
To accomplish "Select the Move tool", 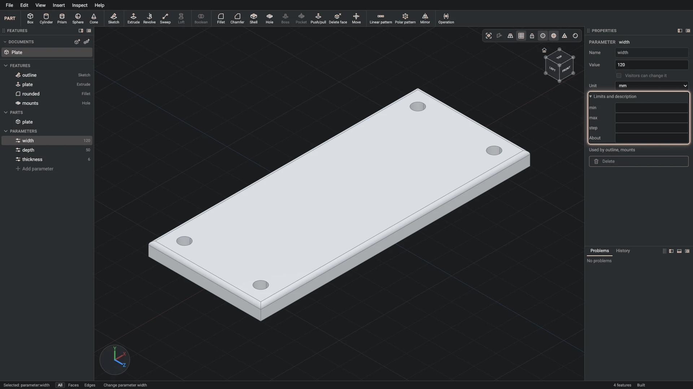I will pos(356,18).
